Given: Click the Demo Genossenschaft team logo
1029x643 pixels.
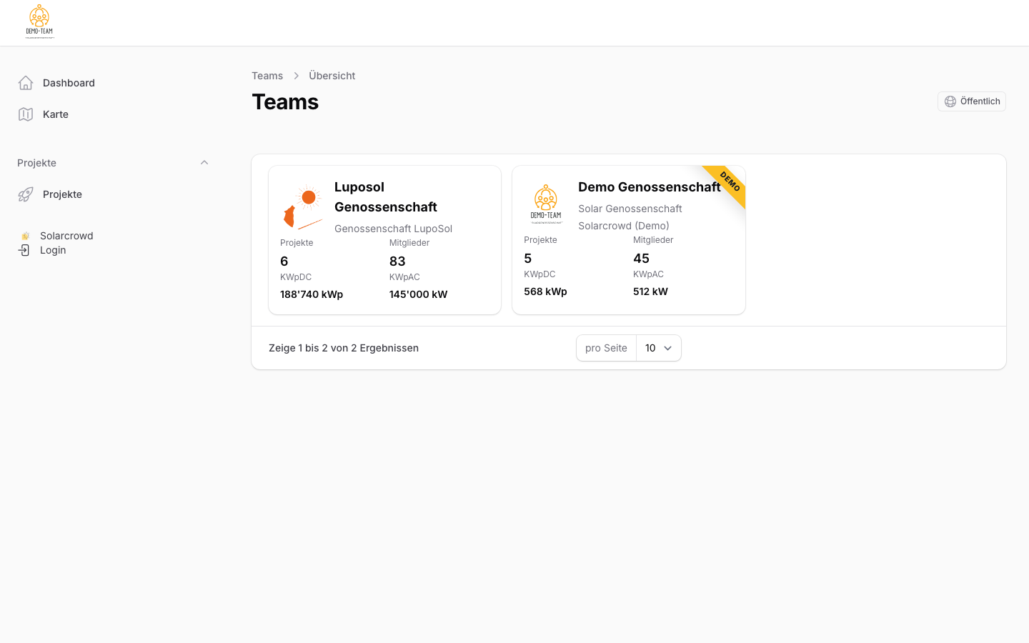Looking at the screenshot, I should coord(546,204).
